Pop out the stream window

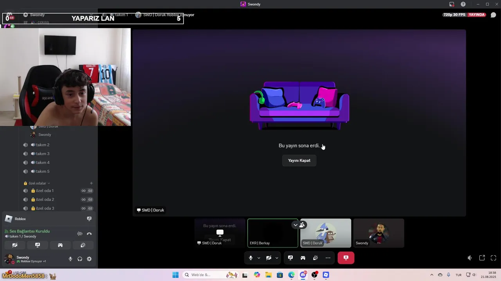(x=482, y=258)
